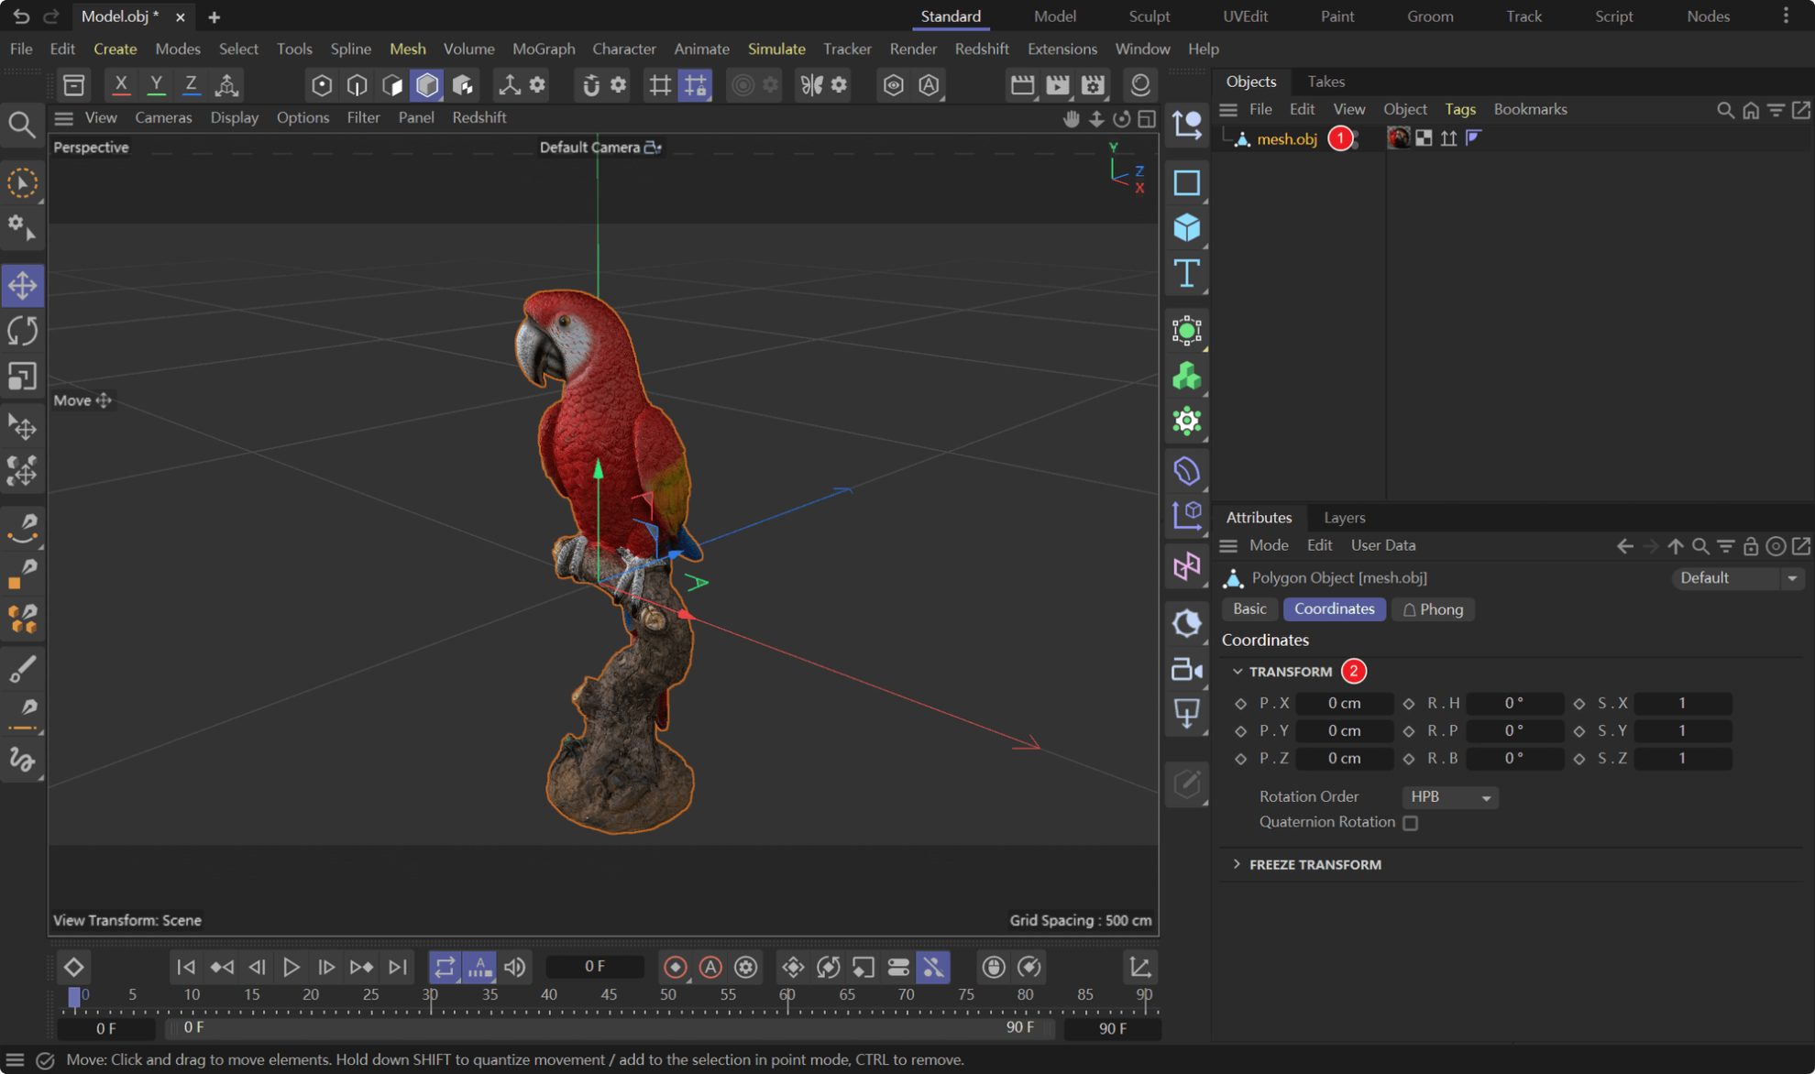The image size is (1815, 1074).
Task: Select the Scale tool
Action: click(x=23, y=376)
